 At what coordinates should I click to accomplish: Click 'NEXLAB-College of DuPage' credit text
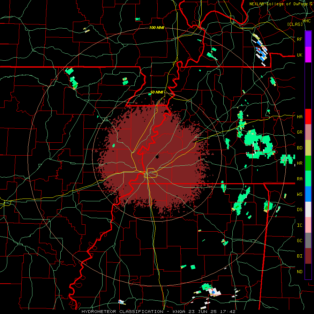pyautogui.click(x=279, y=4)
